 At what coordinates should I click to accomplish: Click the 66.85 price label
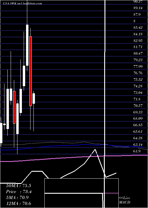[138, 125]
